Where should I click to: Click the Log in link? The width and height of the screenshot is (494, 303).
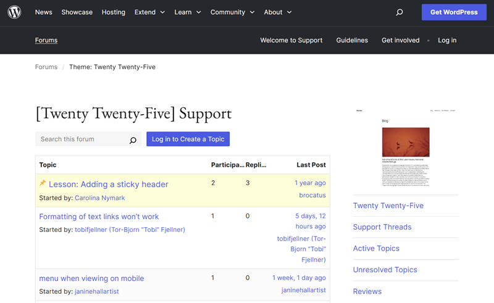pos(447,40)
